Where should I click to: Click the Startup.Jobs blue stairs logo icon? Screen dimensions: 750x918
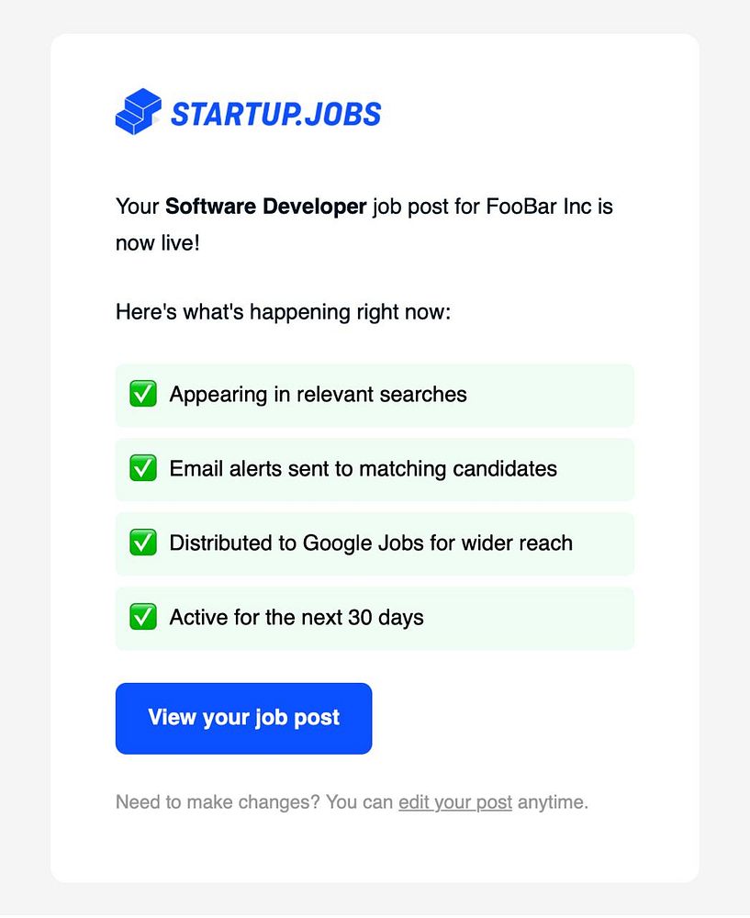pos(139,111)
